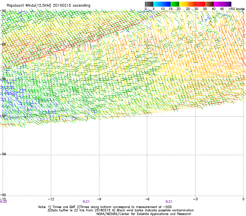This screenshot has height=216, width=246.
Task: Click the '-9' longitude axis label
Action: [x=99, y=199]
